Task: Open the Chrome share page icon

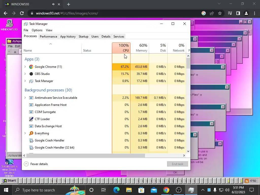Action: [x=212, y=13]
